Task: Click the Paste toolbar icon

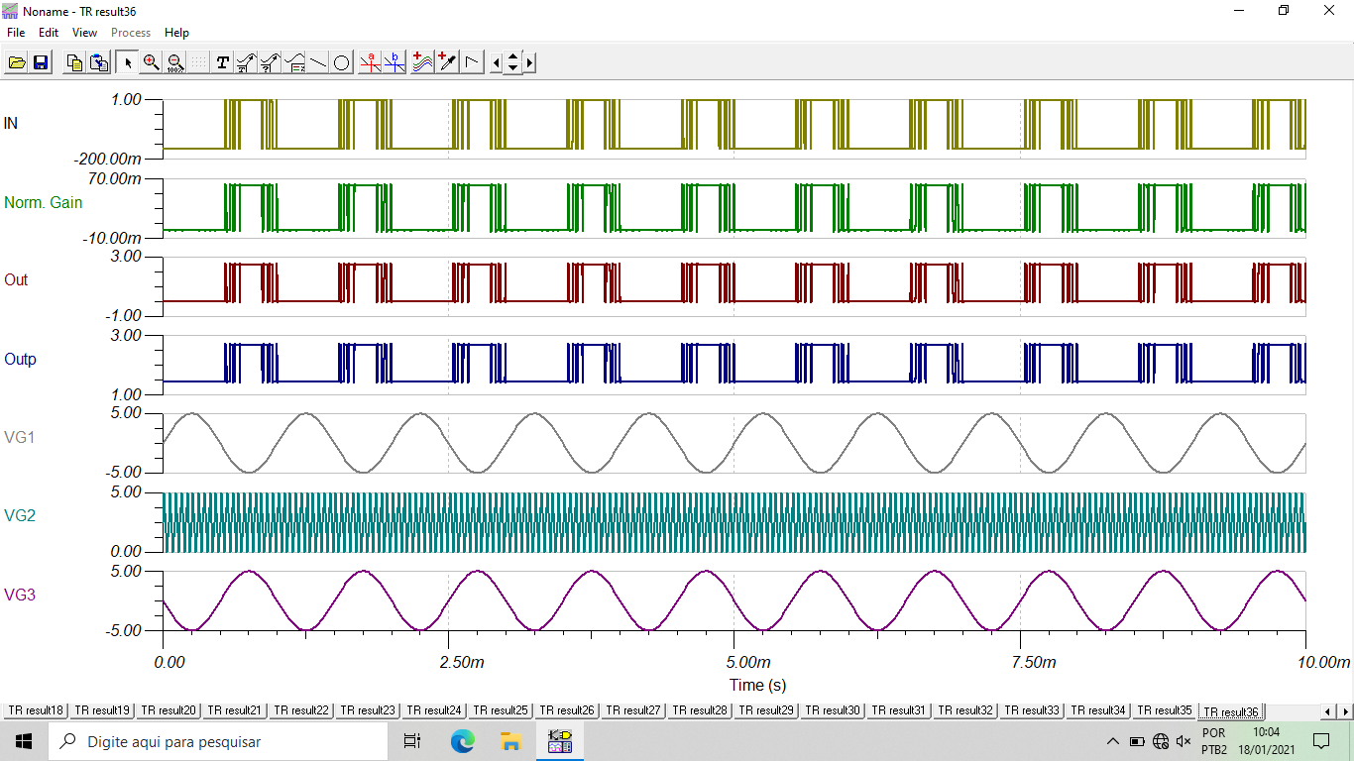Action: point(99,62)
